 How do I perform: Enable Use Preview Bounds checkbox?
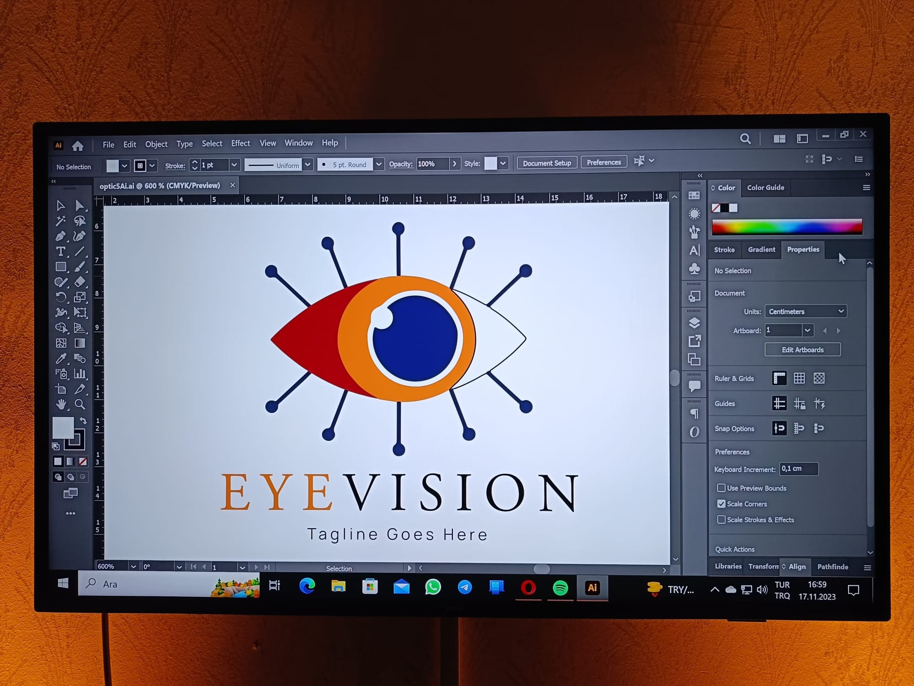click(x=721, y=488)
